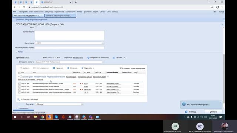The width and height of the screenshot is (237, 133).
Task: Collapse the Анализ крови биохимический group
Action: click(x=19, y=76)
